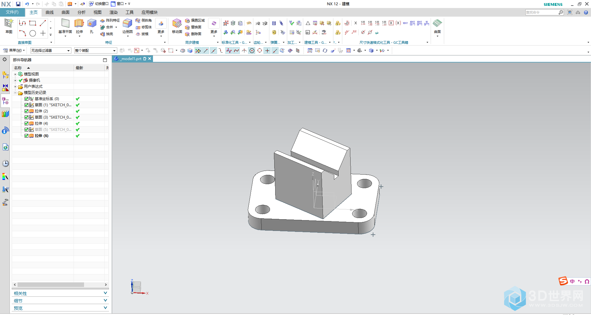Expand the 摄像机 tree node
The image size is (591, 315).
pos(15,80)
